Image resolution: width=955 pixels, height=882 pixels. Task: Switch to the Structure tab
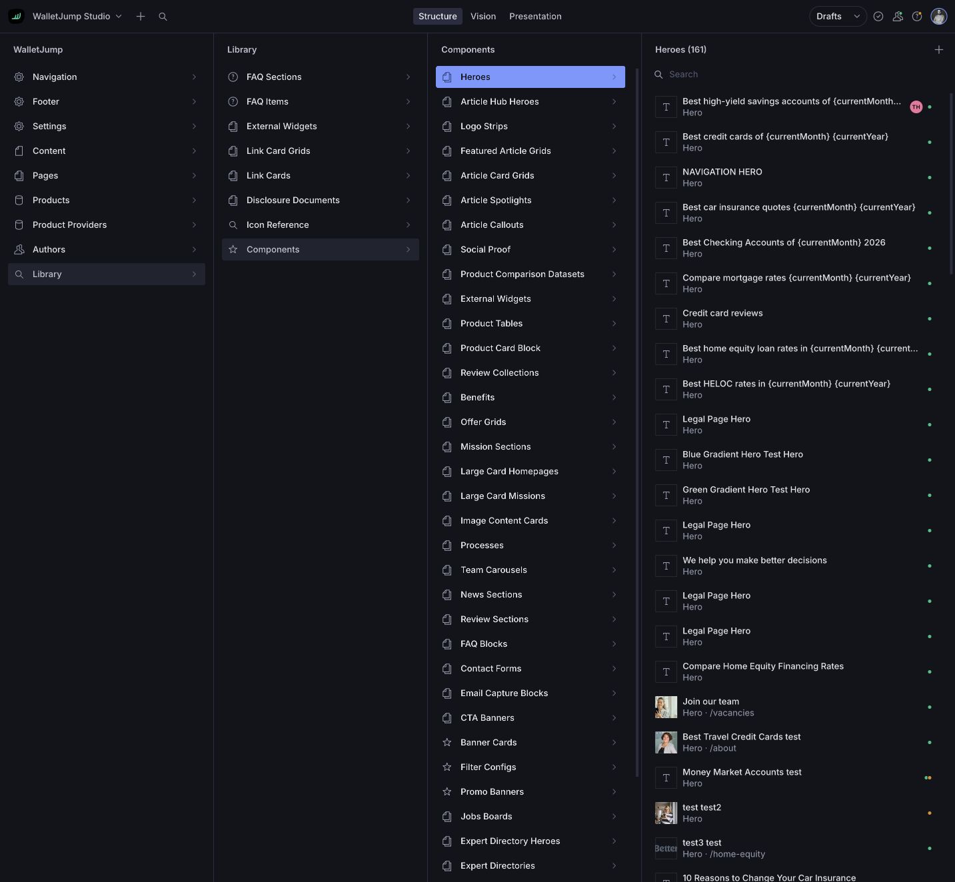(438, 16)
